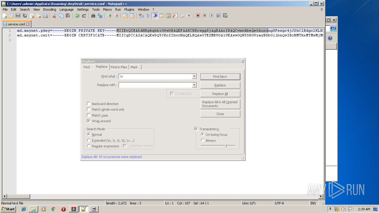Close the current document via toolbar icon

tap(32, 16)
